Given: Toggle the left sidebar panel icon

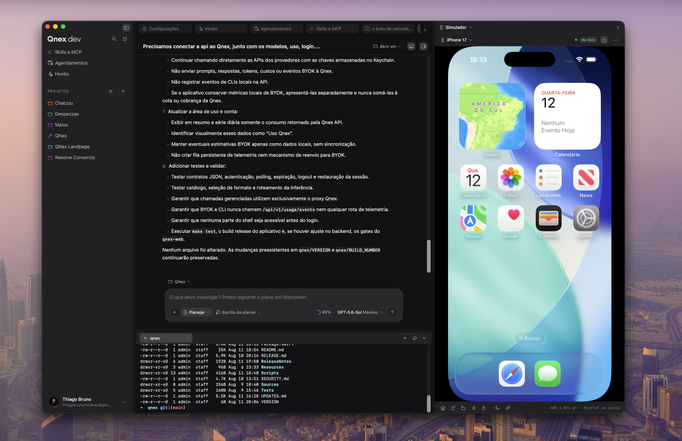Looking at the screenshot, I should pyautogui.click(x=126, y=28).
